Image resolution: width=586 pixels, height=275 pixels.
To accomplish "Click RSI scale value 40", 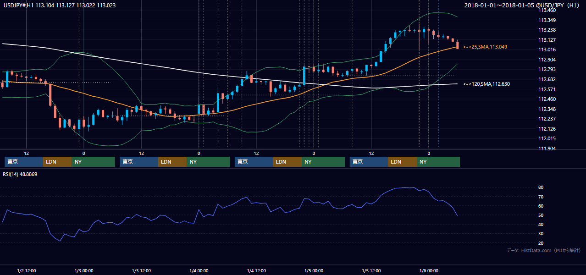I will click(541, 224).
